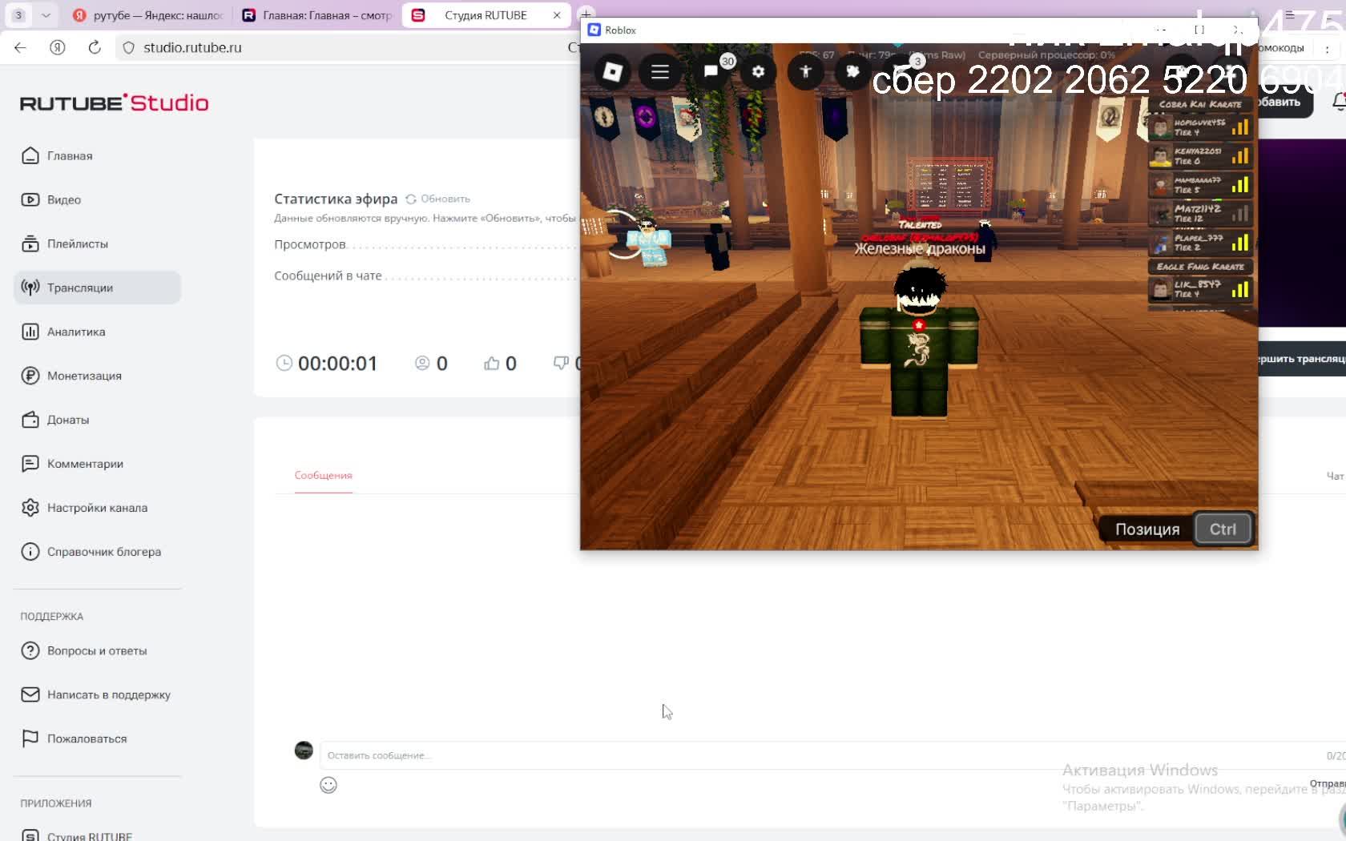Open the emoji picker smiley
This screenshot has width=1346, height=841.
tap(328, 785)
